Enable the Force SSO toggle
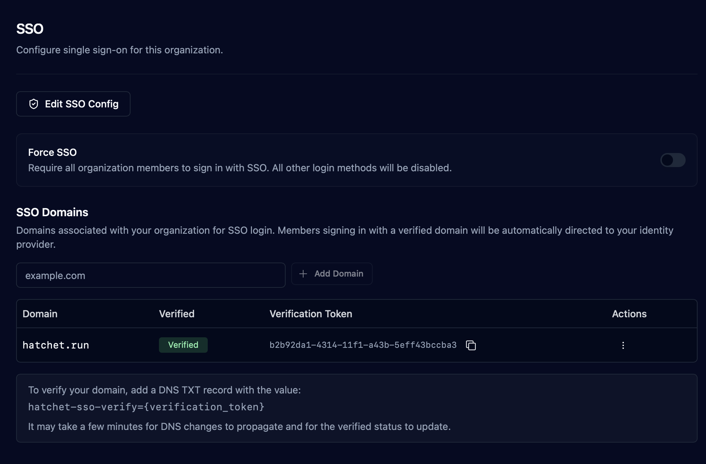This screenshot has width=706, height=464. 673,160
